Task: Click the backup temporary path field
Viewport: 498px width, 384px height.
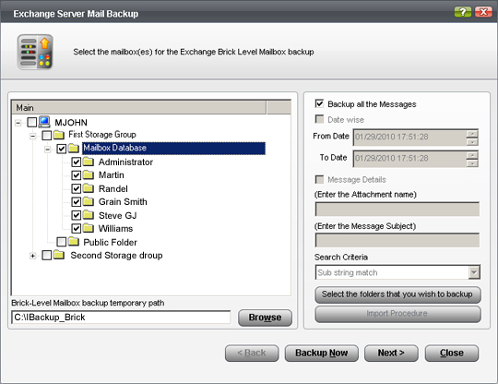Action: coord(121,318)
